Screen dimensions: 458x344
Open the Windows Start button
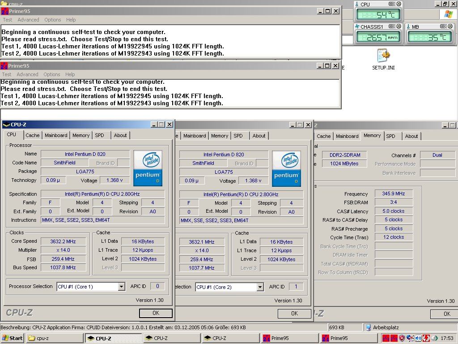(12, 338)
